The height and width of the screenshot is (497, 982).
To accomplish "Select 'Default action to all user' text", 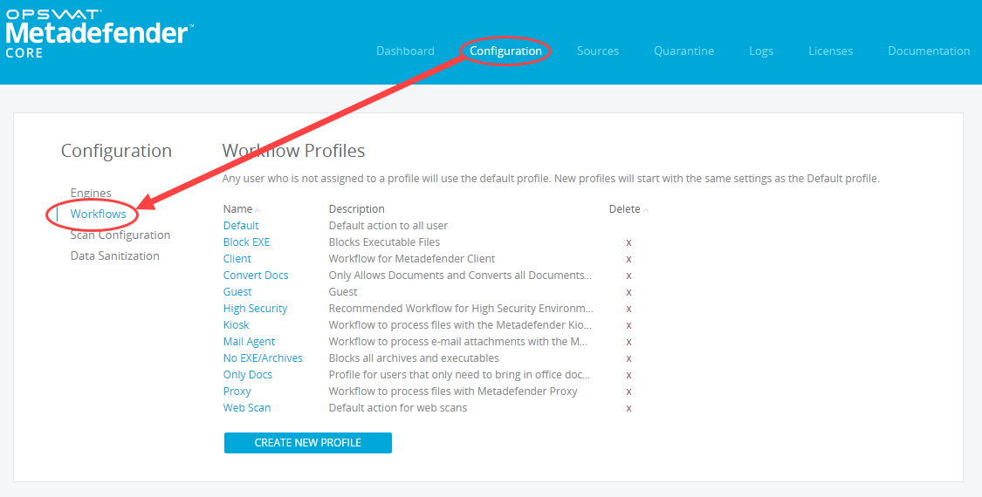I will [388, 225].
